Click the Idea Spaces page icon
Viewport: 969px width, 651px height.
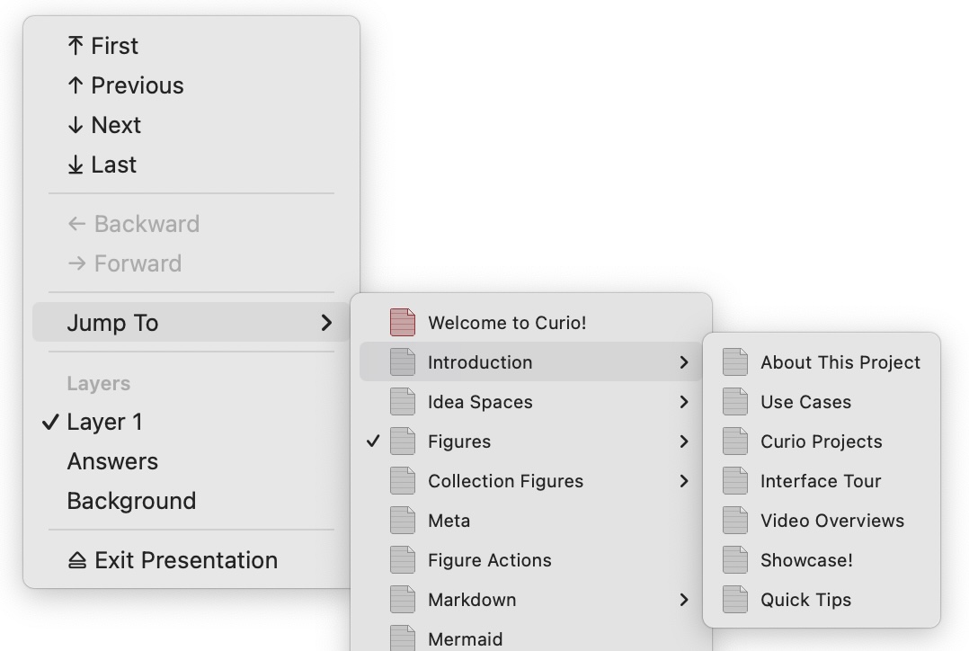click(403, 402)
